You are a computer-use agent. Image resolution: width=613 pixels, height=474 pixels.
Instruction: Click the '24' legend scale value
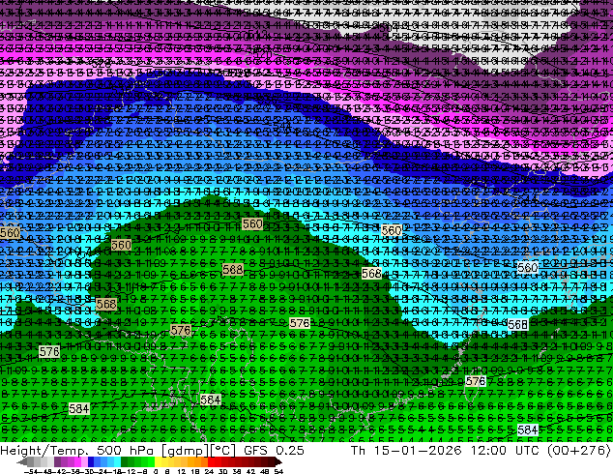point(210,472)
